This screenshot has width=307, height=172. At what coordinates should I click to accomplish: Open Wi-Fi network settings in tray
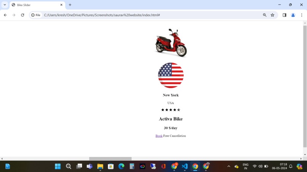(x=254, y=166)
